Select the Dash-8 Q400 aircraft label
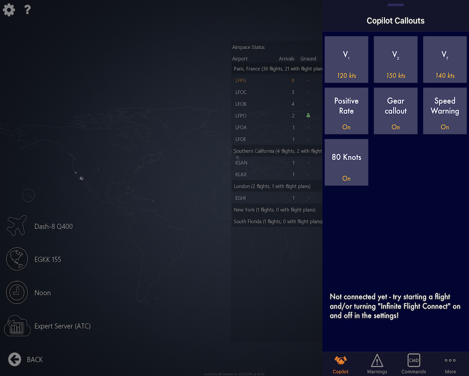 54,227
